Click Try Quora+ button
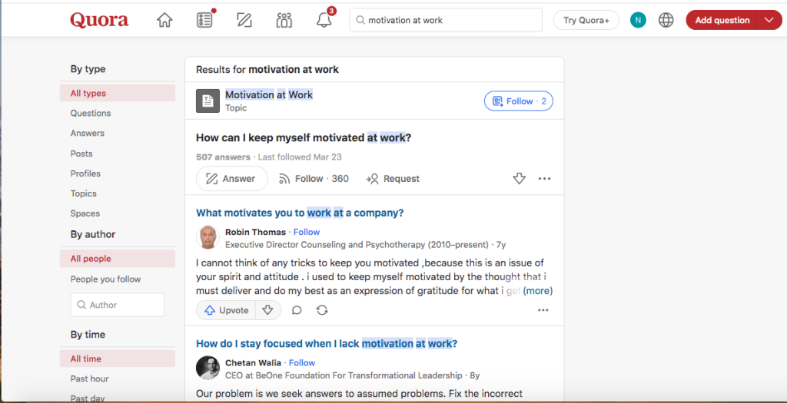This screenshot has height=403, width=787. (586, 20)
